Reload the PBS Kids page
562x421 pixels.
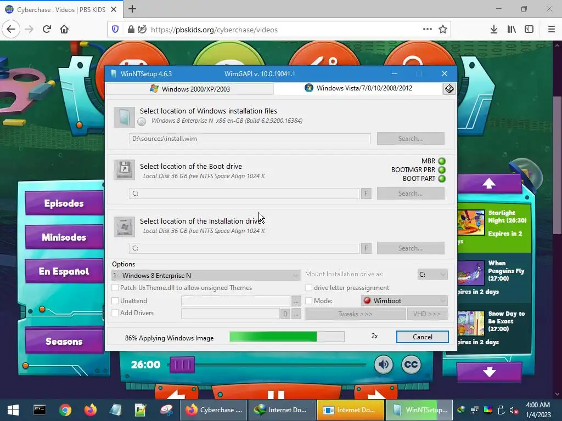[47, 30]
